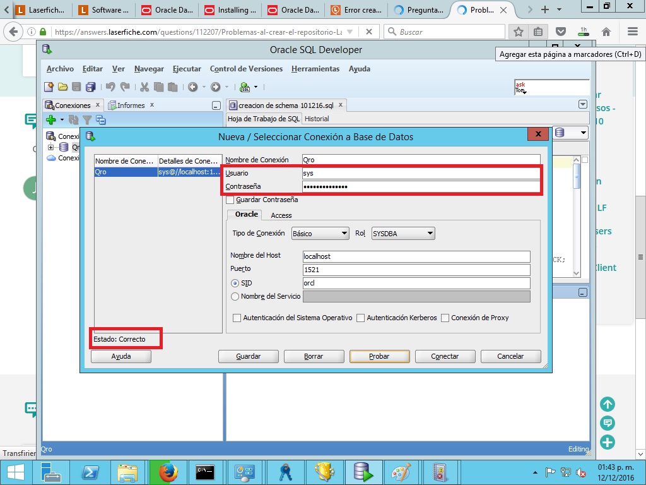Switch to the Access tab

point(281,215)
